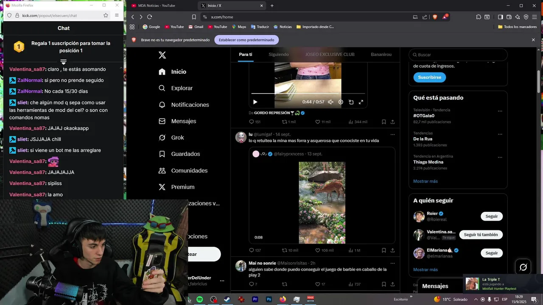
Task: Open new Brave tab with plus
Action: [x=272, y=6]
